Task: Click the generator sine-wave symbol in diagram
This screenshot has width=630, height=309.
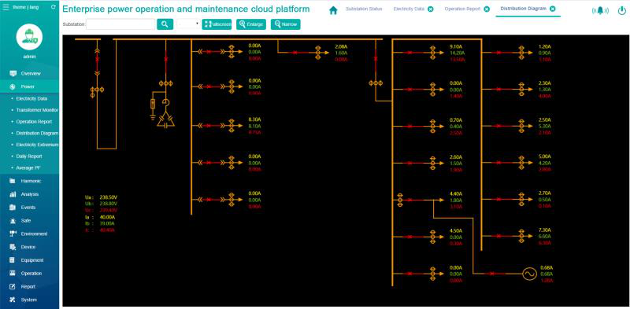Action: pos(529,274)
